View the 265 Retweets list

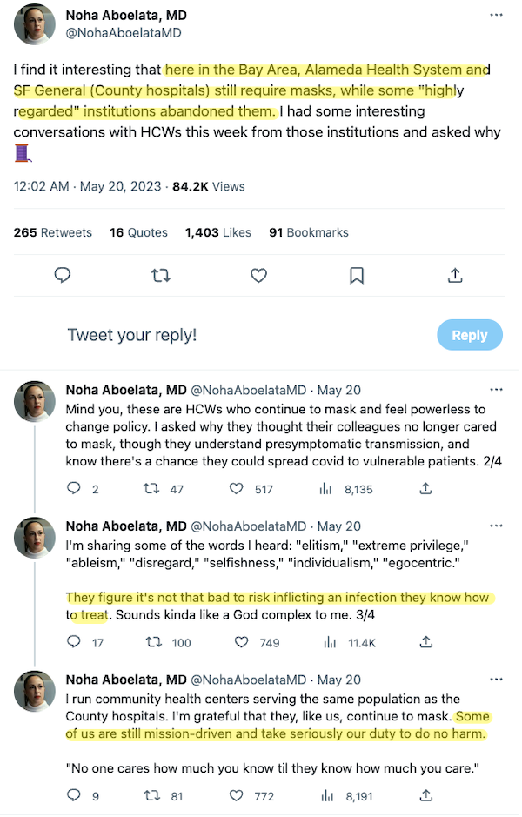tap(53, 232)
